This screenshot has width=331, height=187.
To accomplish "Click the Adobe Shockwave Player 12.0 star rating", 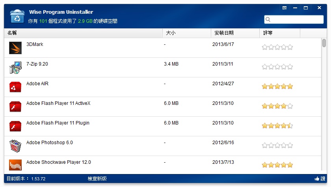I will [277, 165].
